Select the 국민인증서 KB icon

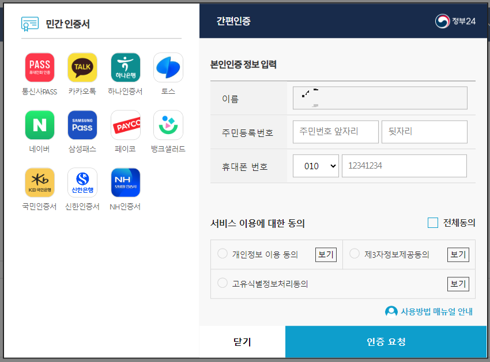(x=40, y=182)
